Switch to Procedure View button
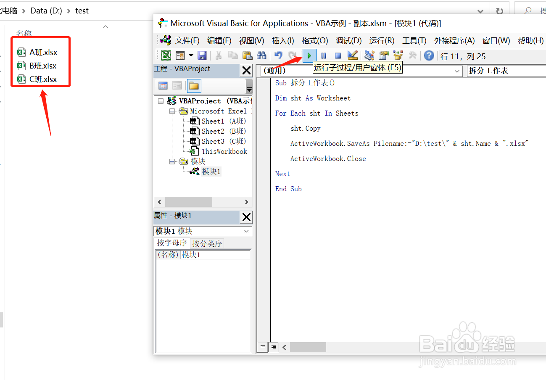Image resolution: width=546 pixels, height=380 pixels. pyautogui.click(x=262, y=347)
